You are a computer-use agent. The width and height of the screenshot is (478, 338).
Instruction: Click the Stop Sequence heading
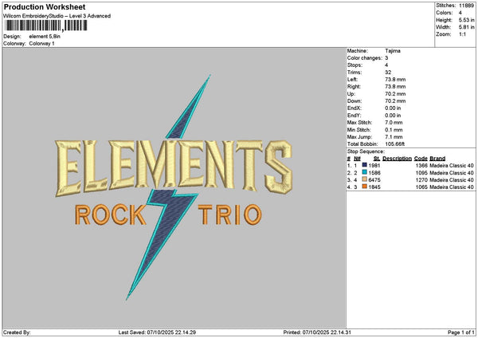(x=366, y=150)
